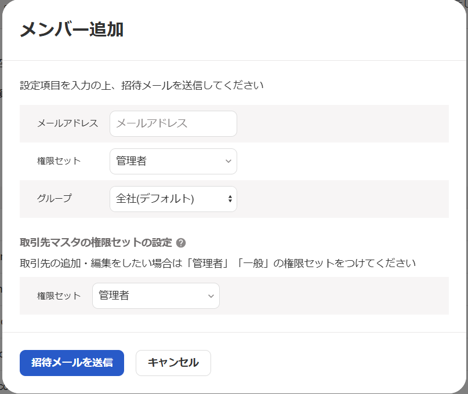Click the 取引先の追加・編集 description text
Viewport: 468px width, 394px height.
(217, 263)
